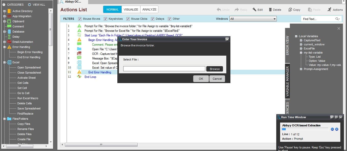Viewport: 347px width, 151px height.
Task: Switch to the VISUALIZE view tab
Action: point(131,9)
